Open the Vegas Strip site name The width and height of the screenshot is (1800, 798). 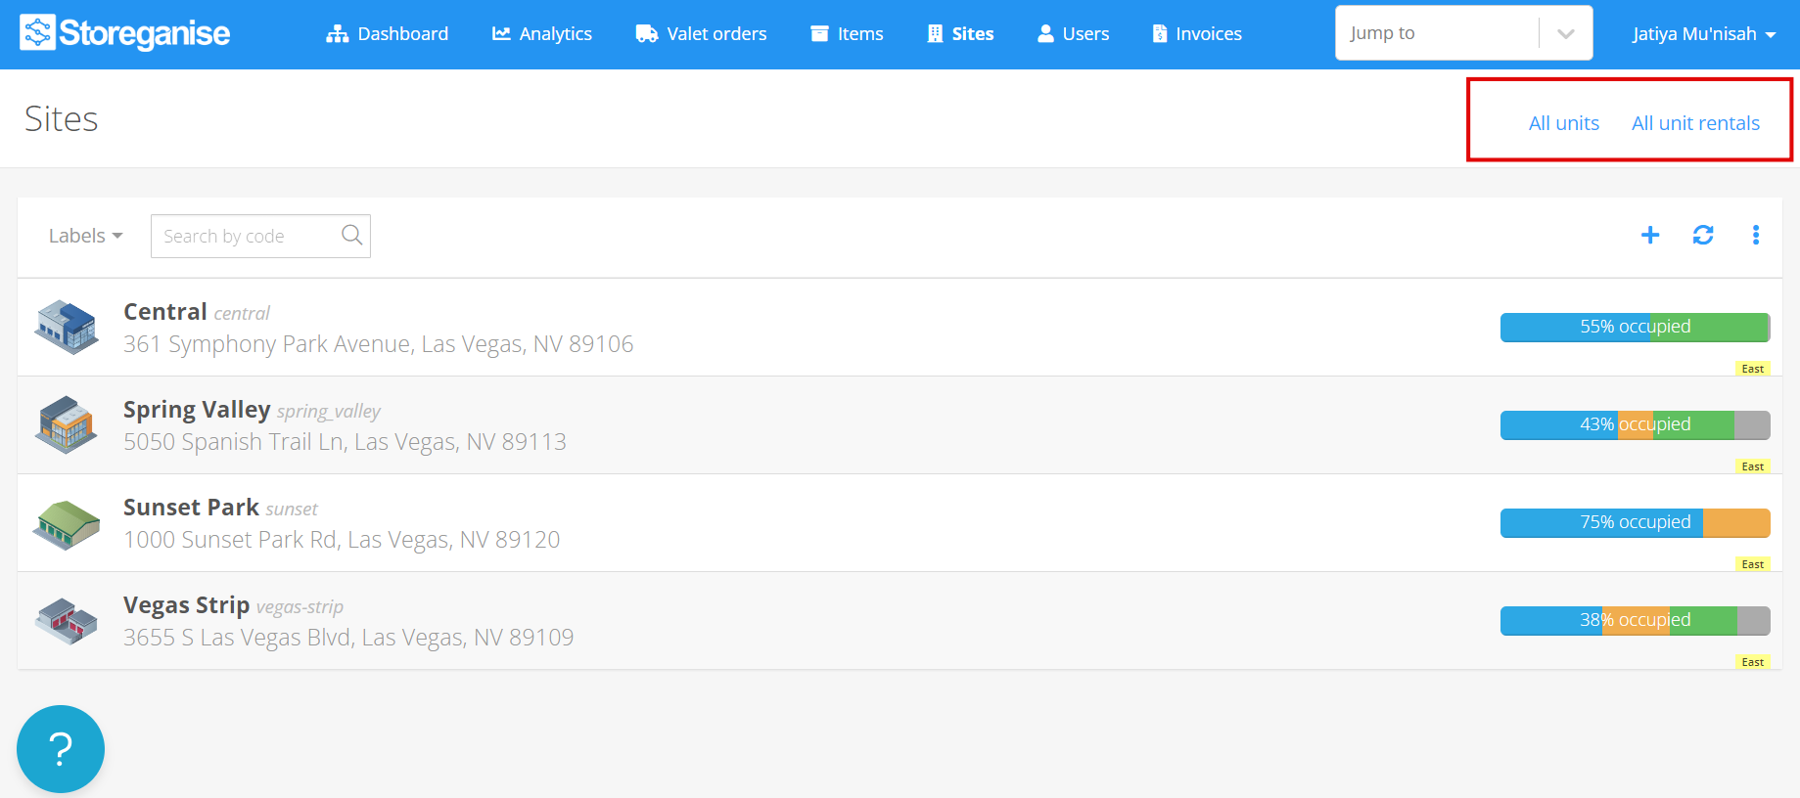[186, 604]
